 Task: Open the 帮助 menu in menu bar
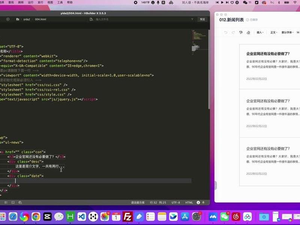[70, 2]
